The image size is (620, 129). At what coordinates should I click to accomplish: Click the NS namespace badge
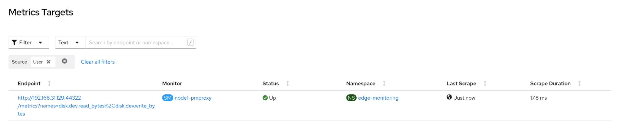tap(351, 98)
